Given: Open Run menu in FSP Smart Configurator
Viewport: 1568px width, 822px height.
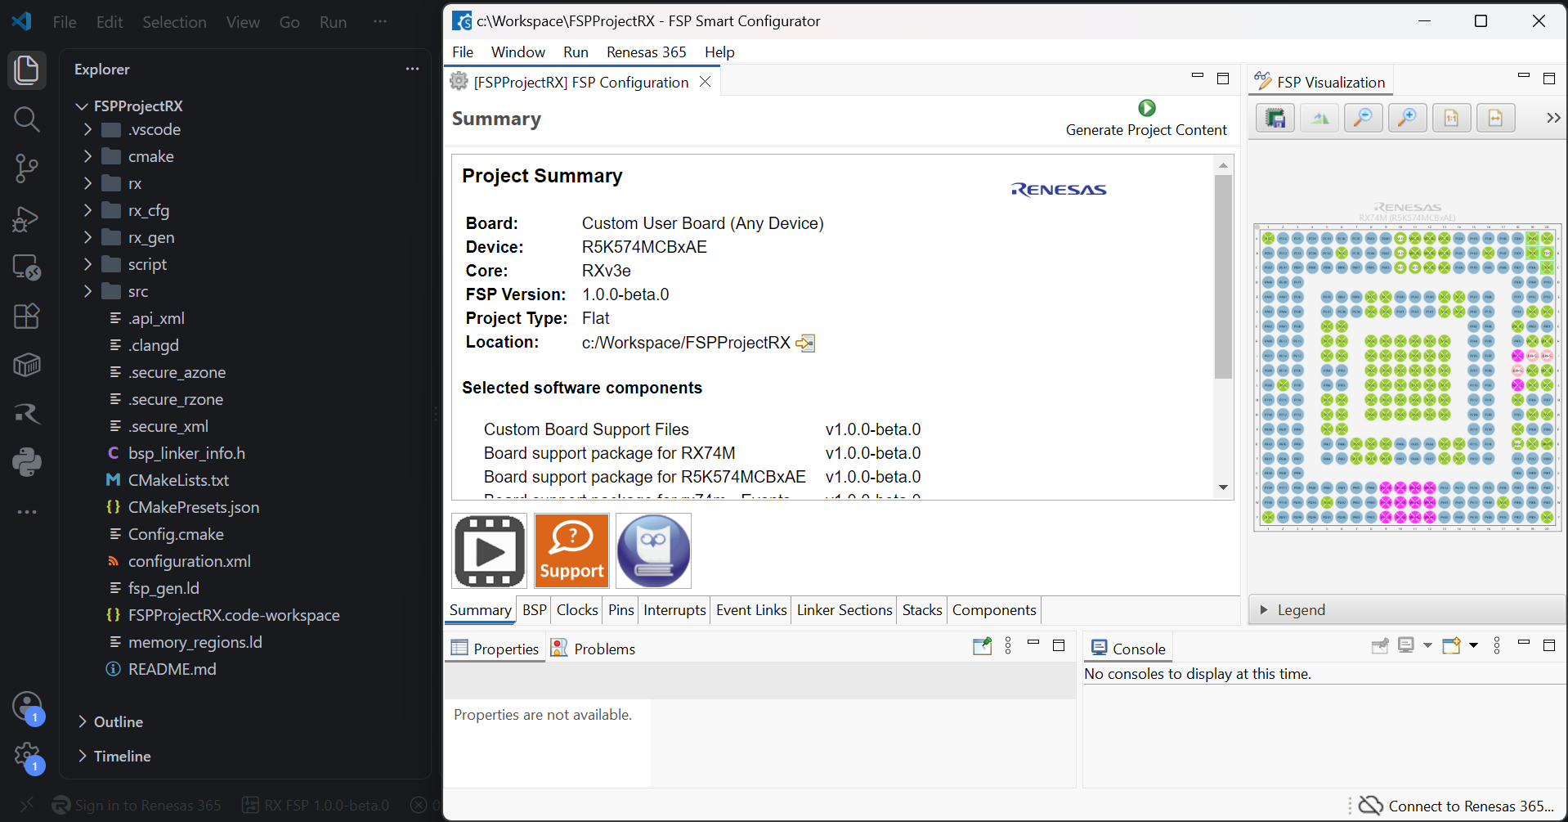Looking at the screenshot, I should (x=576, y=52).
